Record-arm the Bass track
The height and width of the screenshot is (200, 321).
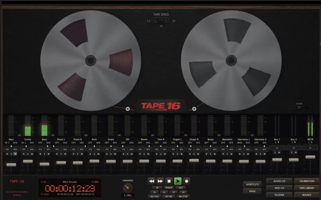point(40,154)
